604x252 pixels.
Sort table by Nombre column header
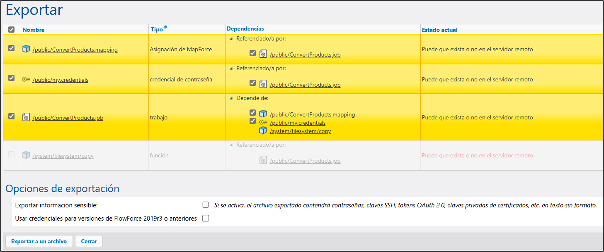click(x=34, y=30)
